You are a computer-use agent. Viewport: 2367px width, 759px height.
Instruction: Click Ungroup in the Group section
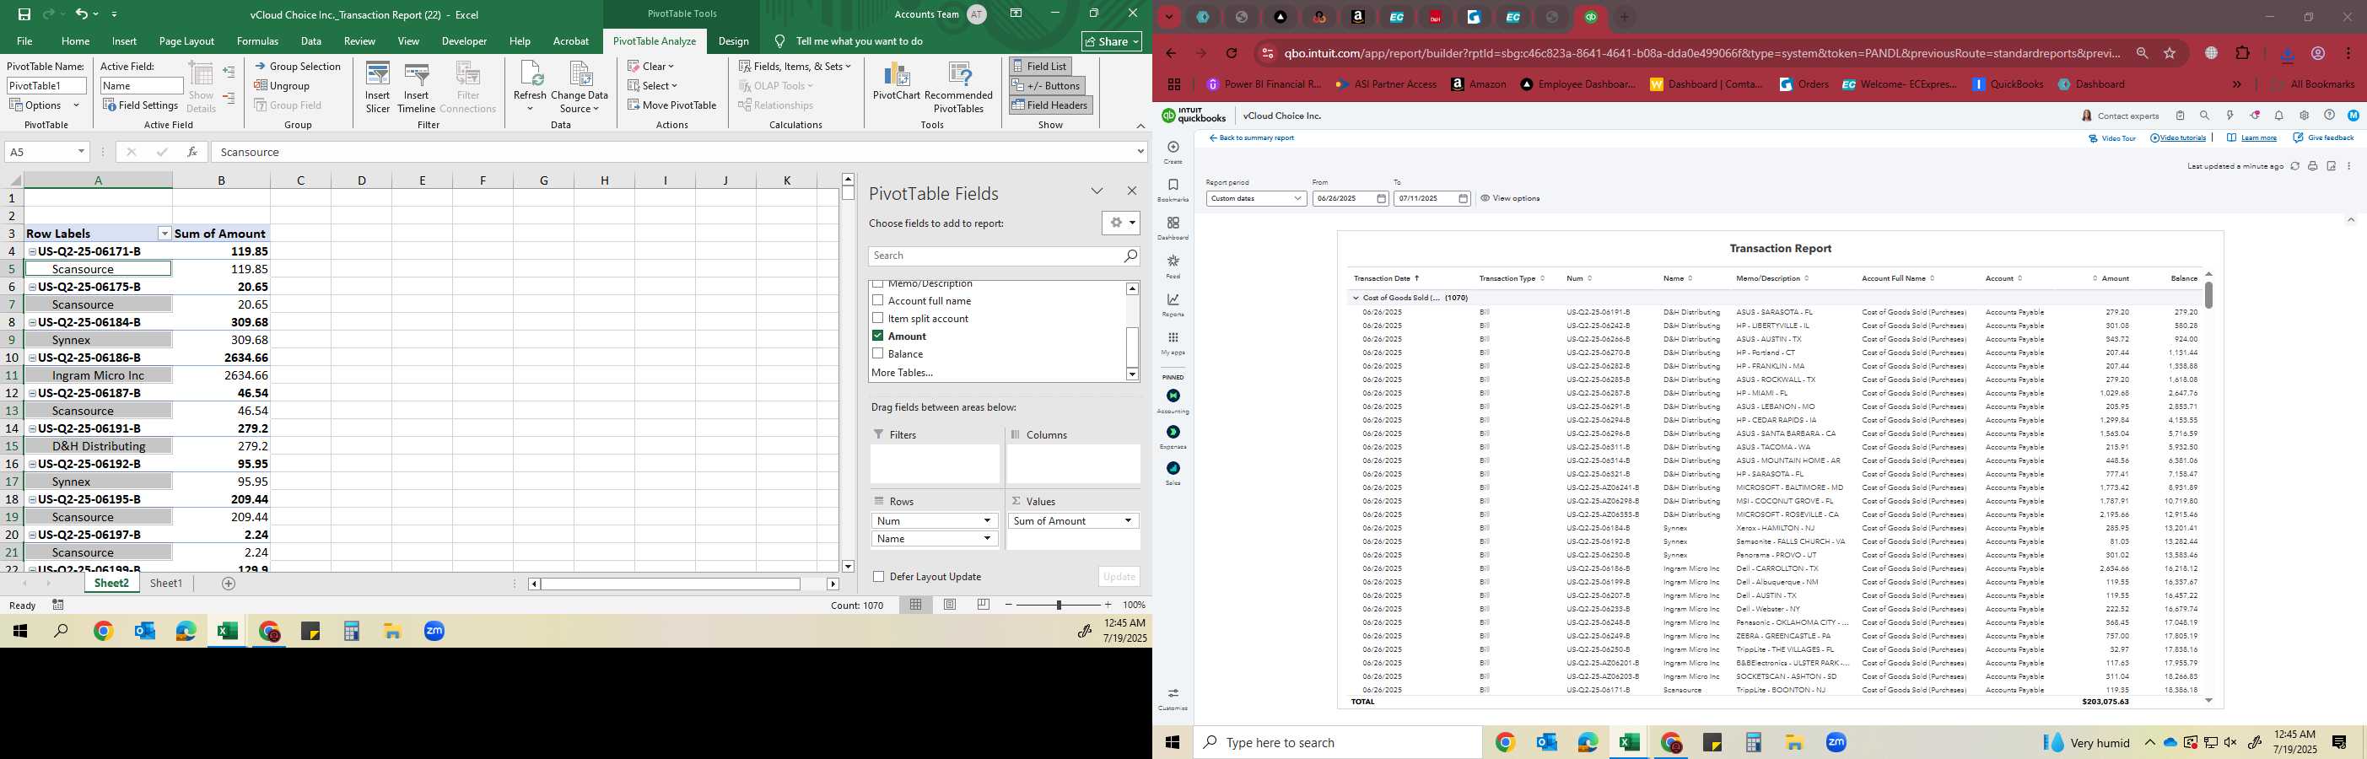[x=282, y=85]
